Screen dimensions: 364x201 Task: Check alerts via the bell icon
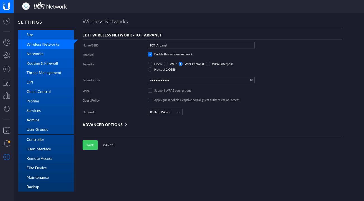(7, 143)
